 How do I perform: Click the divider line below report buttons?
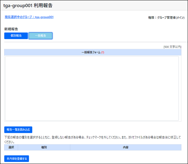pos(96,42)
